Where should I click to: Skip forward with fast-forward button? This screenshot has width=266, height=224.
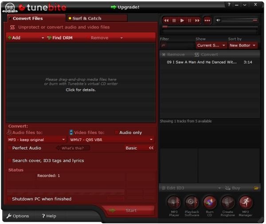[x=197, y=20]
